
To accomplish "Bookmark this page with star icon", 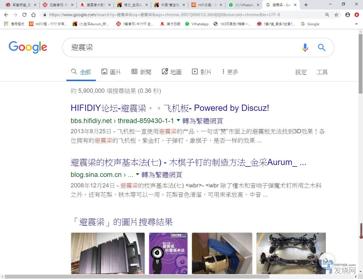I will point(336,15).
